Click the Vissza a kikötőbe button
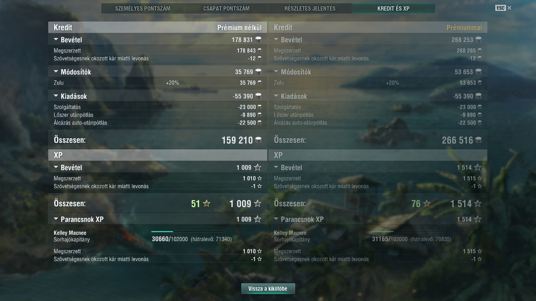This screenshot has width=536, height=301. click(x=268, y=289)
